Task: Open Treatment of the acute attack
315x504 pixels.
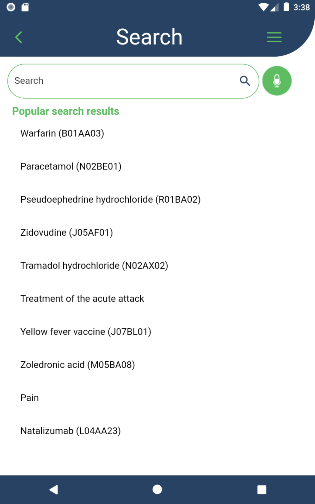Action: click(x=82, y=299)
